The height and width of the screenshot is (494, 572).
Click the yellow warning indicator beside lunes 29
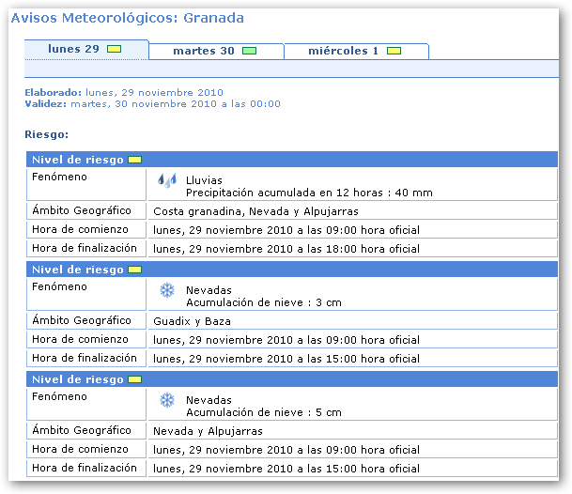(x=114, y=49)
